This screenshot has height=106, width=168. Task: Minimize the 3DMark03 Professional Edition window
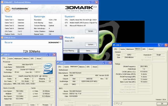90,2
